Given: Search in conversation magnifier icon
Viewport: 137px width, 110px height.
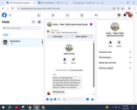Looking at the screenshot, I should click(x=119, y=42).
